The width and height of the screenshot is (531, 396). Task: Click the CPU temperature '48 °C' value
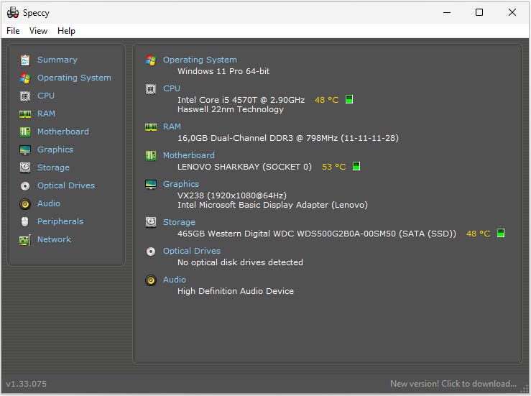click(x=326, y=100)
